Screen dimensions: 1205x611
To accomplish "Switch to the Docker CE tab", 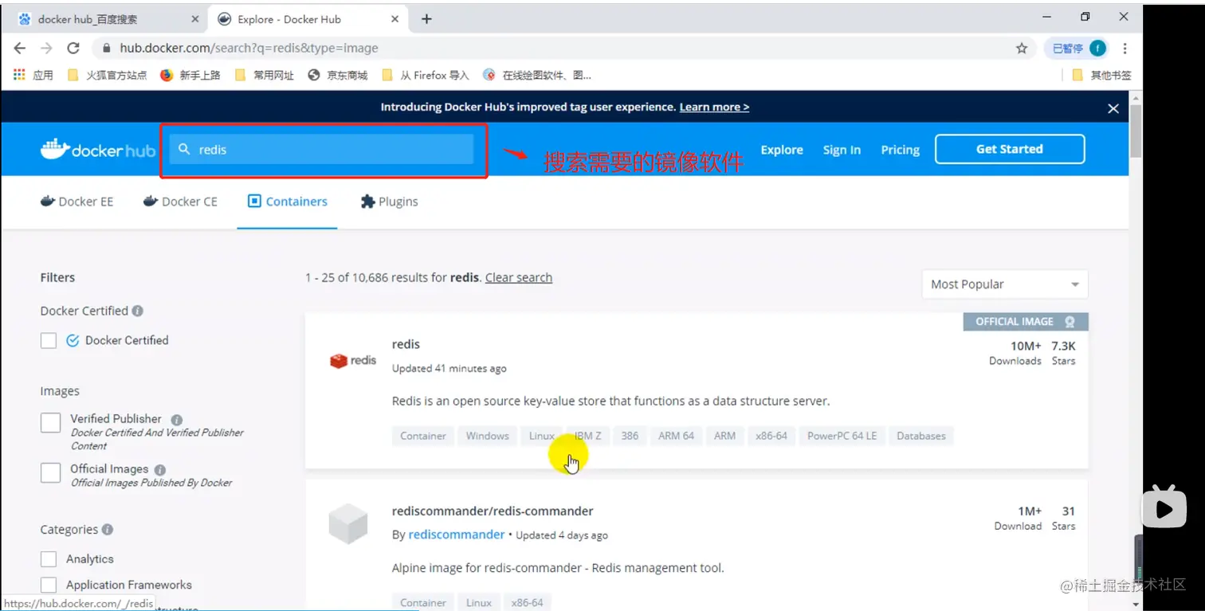I will (x=180, y=202).
